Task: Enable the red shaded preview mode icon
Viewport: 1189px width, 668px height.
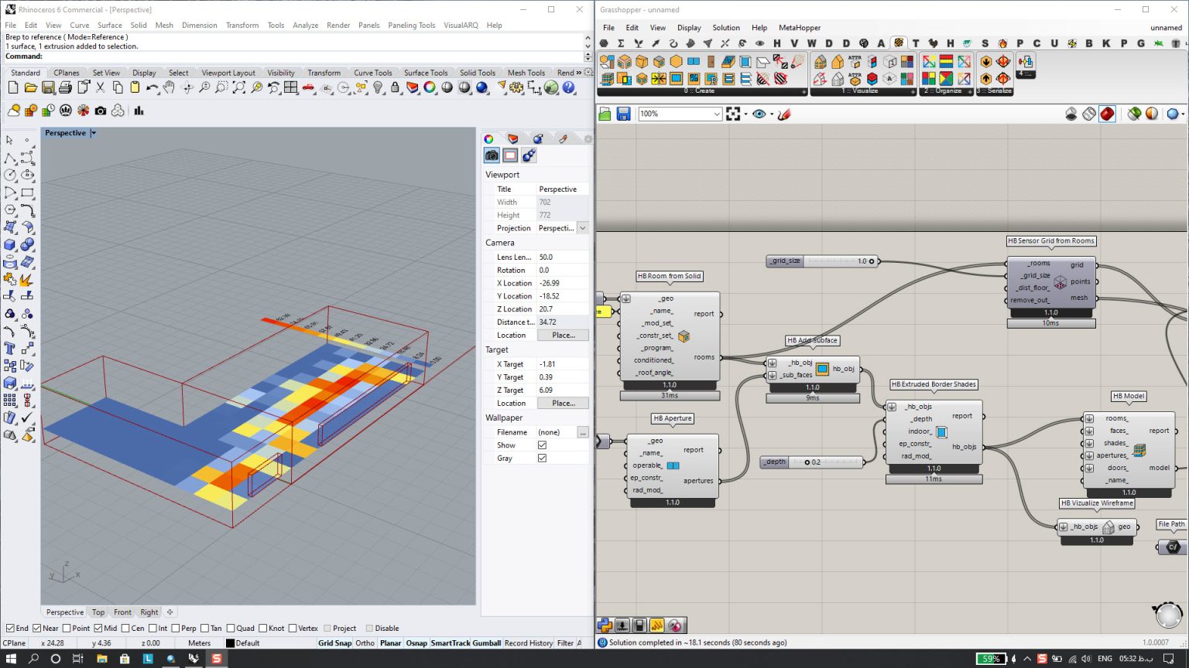Action: (1105, 114)
